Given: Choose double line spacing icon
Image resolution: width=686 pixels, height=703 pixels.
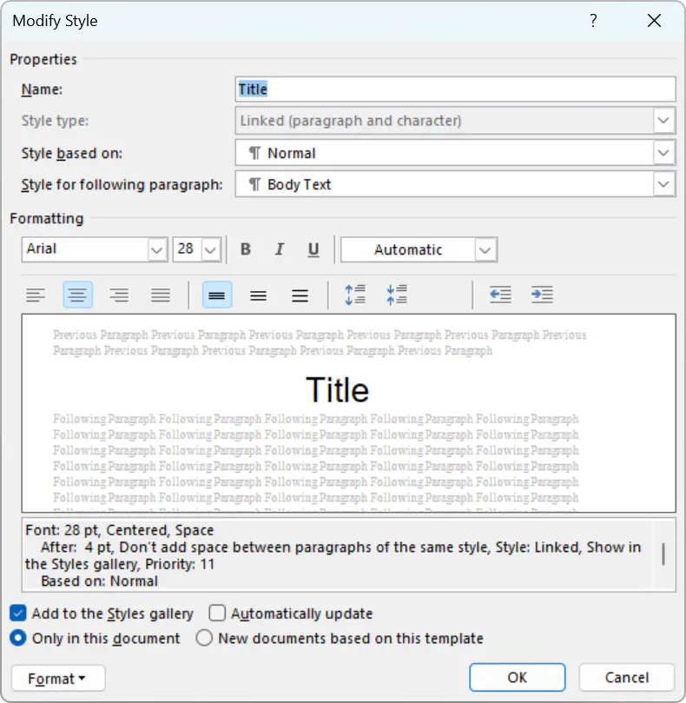Looking at the screenshot, I should [300, 295].
